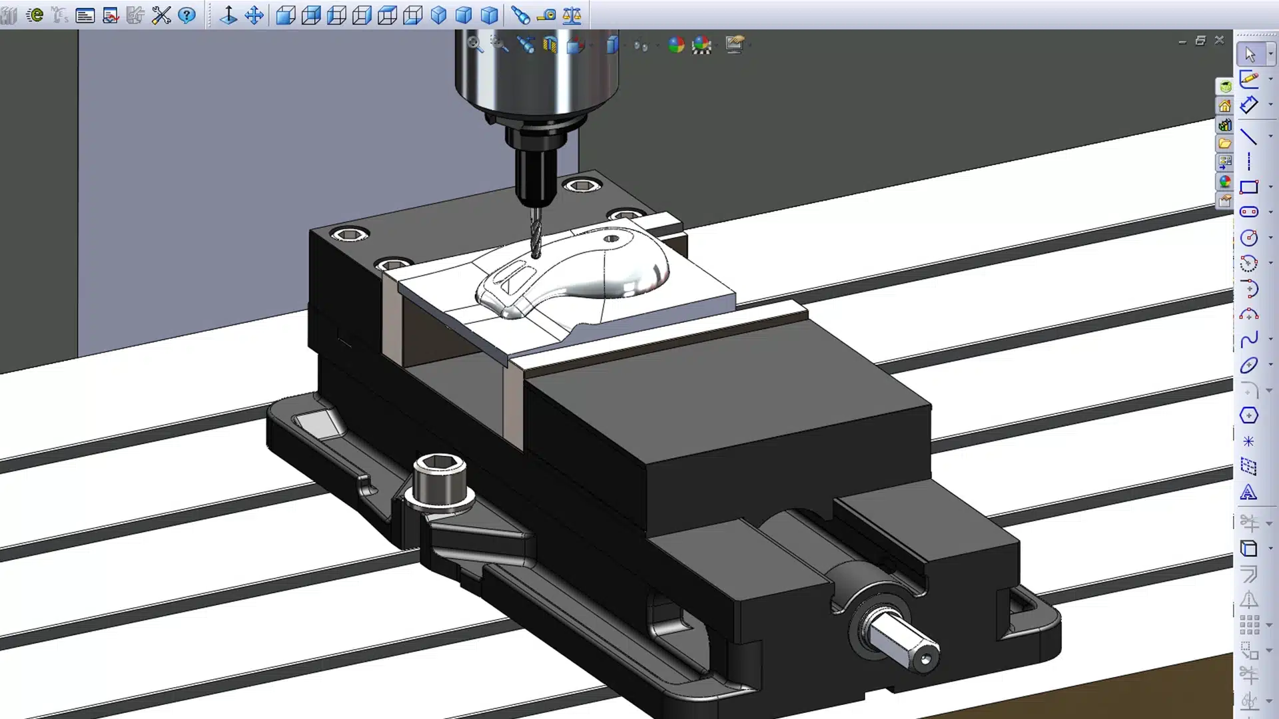Viewport: 1279px width, 719px height.
Task: Expand the Select tool dropdown arrow
Action: click(1270, 54)
